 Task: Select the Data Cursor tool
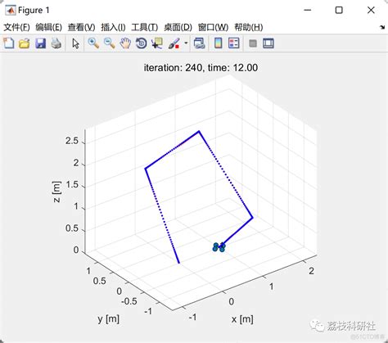157,43
